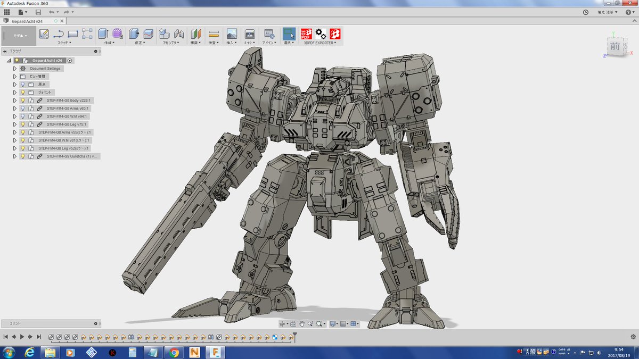Toggle visibility bulb of 原点 folder
Image resolution: width=639 pixels, height=359 pixels.
23,85
